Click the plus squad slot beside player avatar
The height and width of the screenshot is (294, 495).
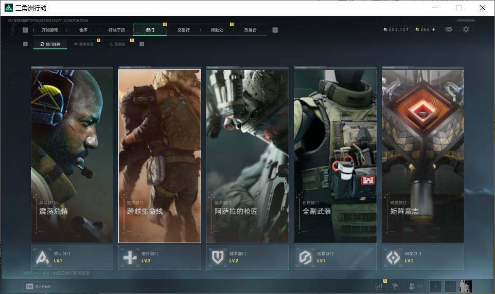(x=450, y=286)
